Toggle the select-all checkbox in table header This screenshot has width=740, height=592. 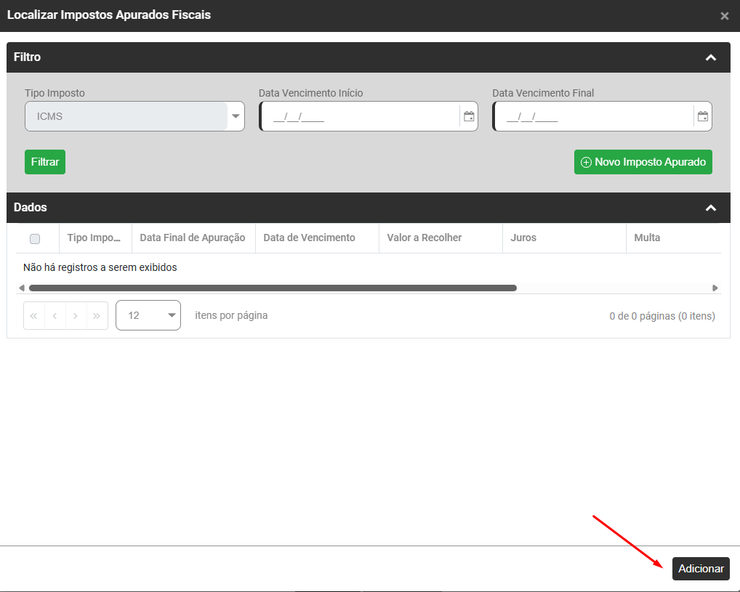tap(35, 238)
